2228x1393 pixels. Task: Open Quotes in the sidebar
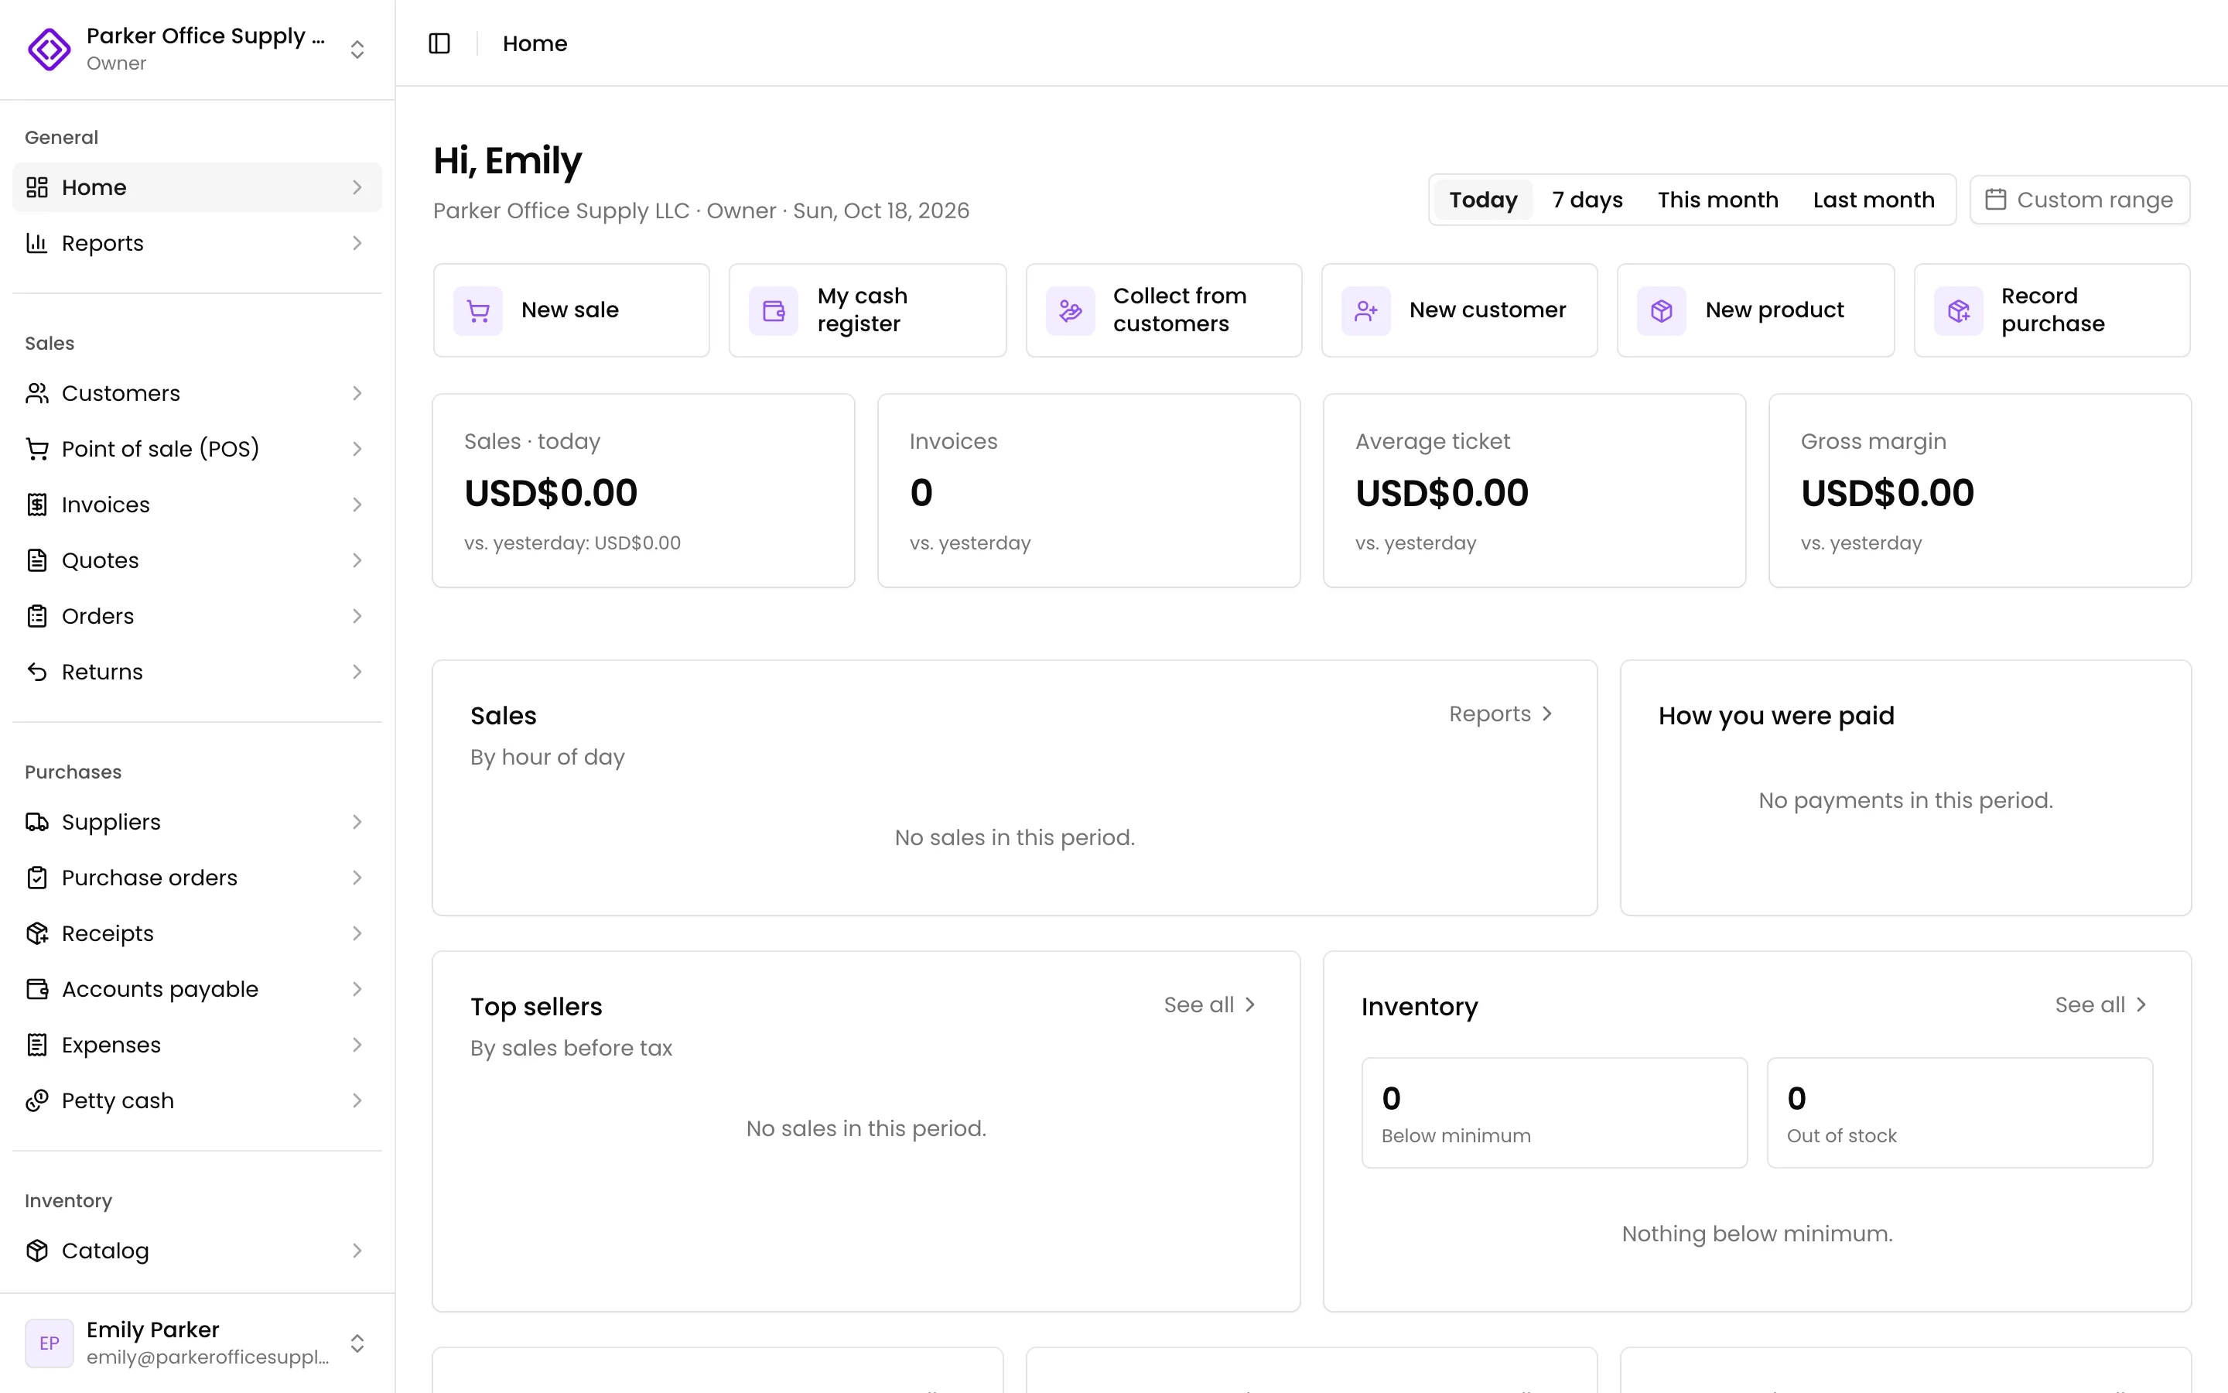click(197, 560)
